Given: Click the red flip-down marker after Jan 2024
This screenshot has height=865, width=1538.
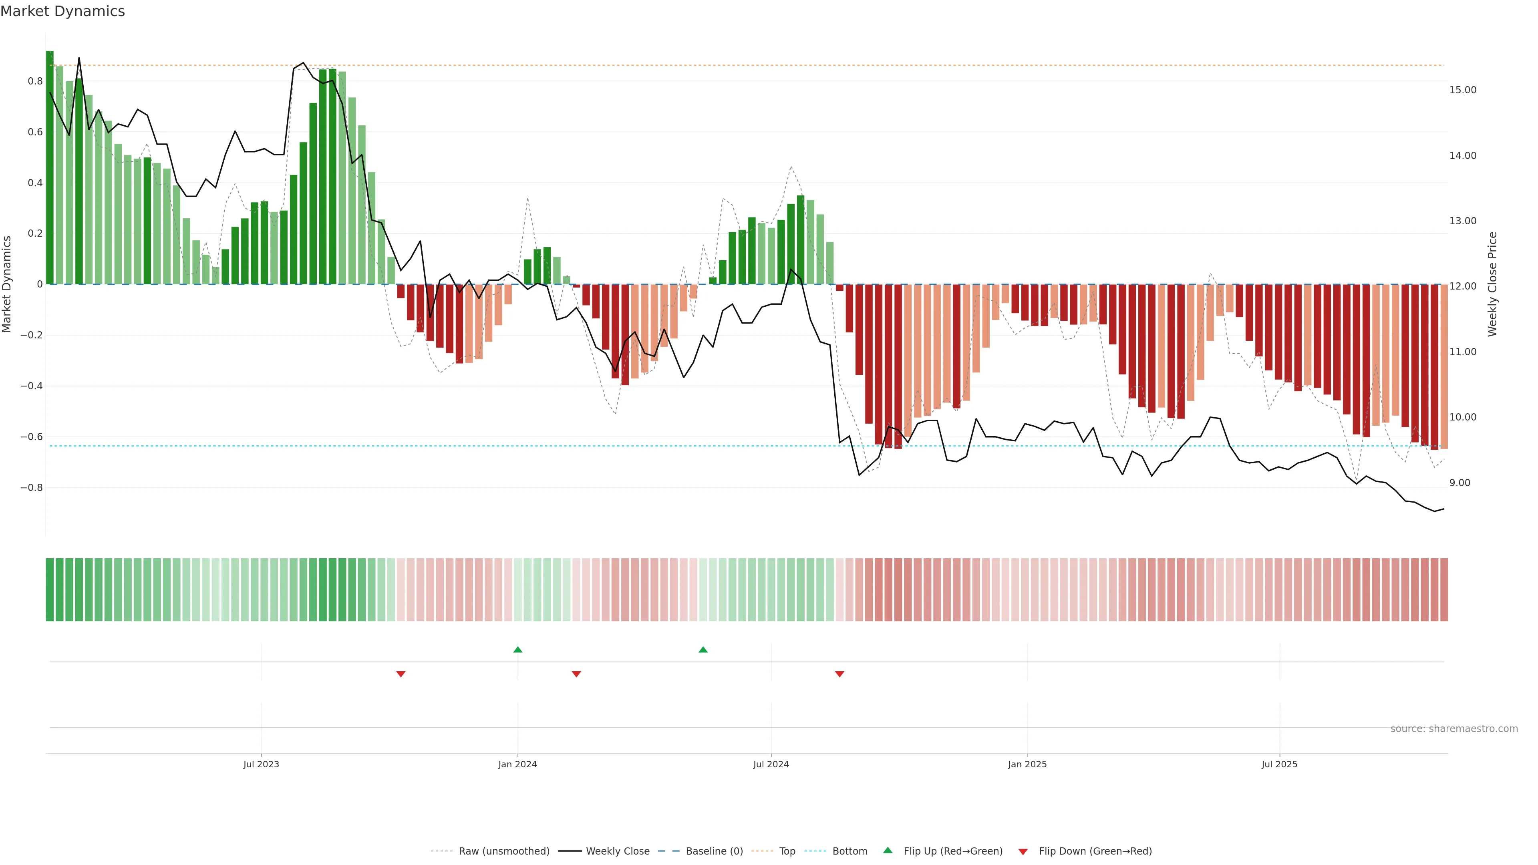Looking at the screenshot, I should pyautogui.click(x=576, y=674).
